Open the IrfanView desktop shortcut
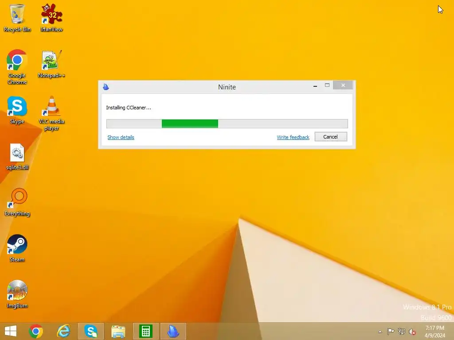The height and width of the screenshot is (340, 454). pyautogui.click(x=51, y=18)
